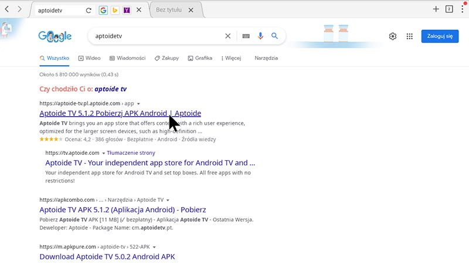Click the https://m.apkpure.com URL text

pos(67,246)
